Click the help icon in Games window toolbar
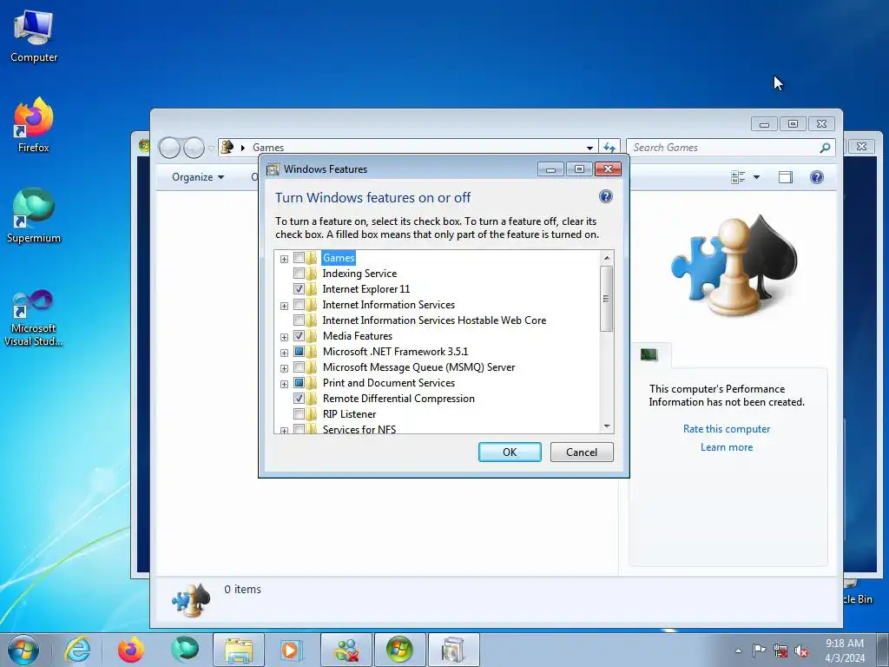This screenshot has height=667, width=889. (816, 177)
